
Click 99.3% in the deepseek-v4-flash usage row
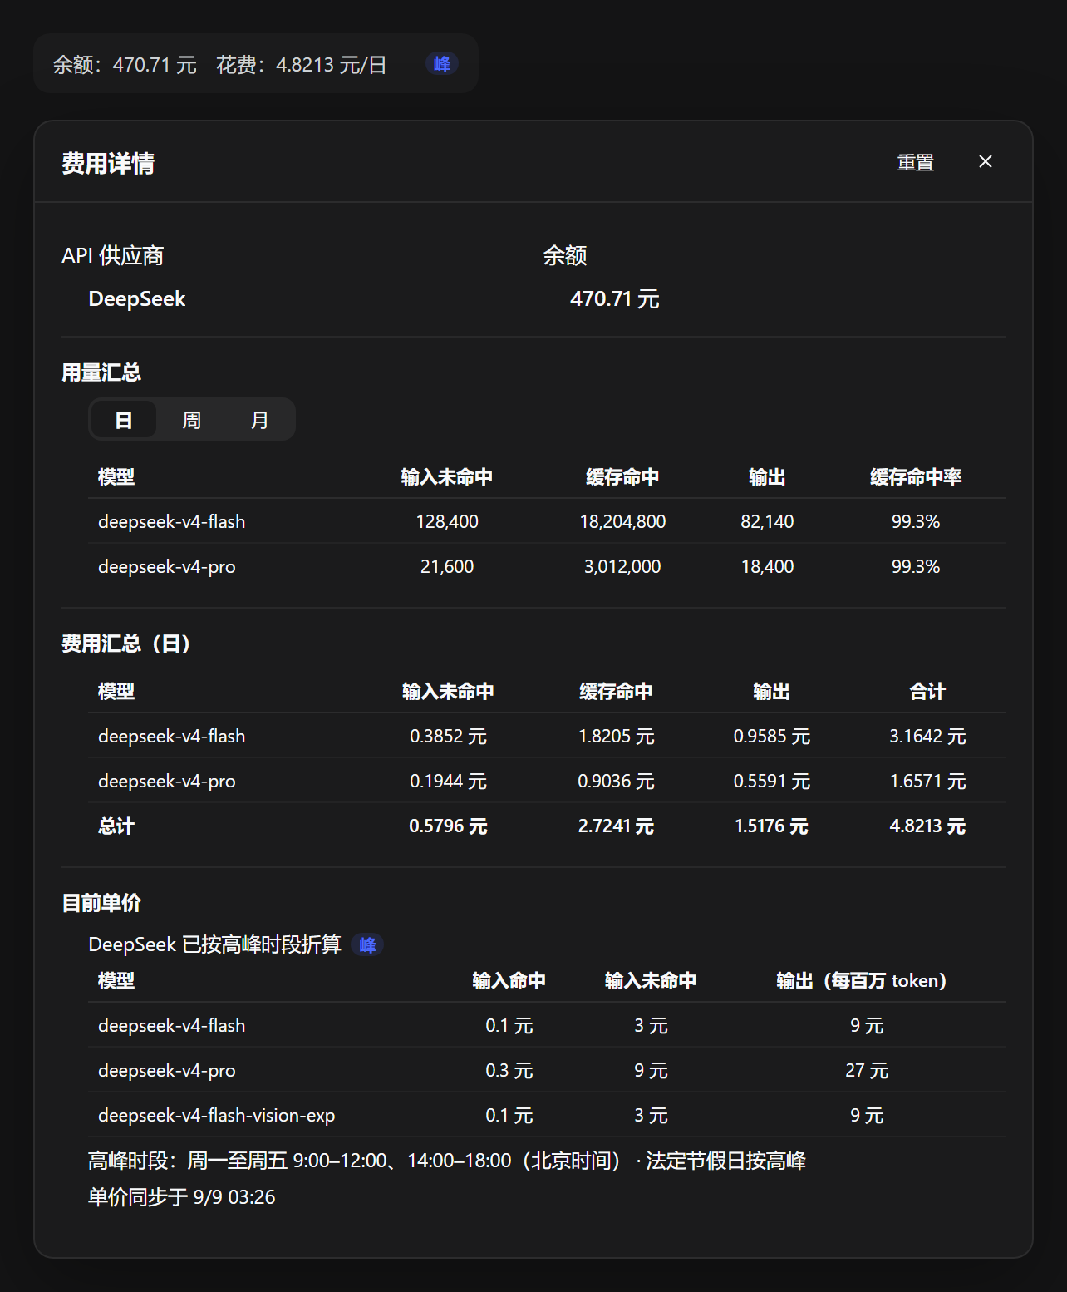pyautogui.click(x=916, y=522)
